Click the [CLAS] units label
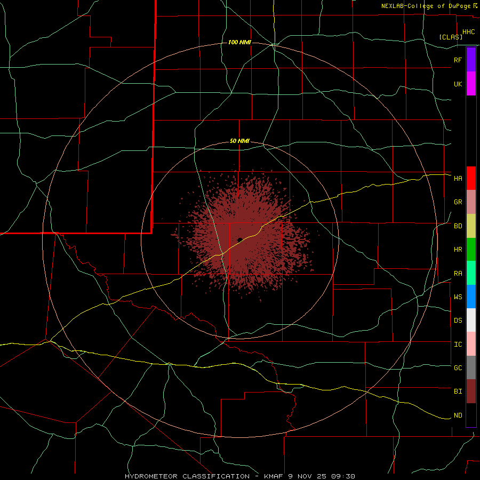This screenshot has width=480, height=480. coord(451,37)
